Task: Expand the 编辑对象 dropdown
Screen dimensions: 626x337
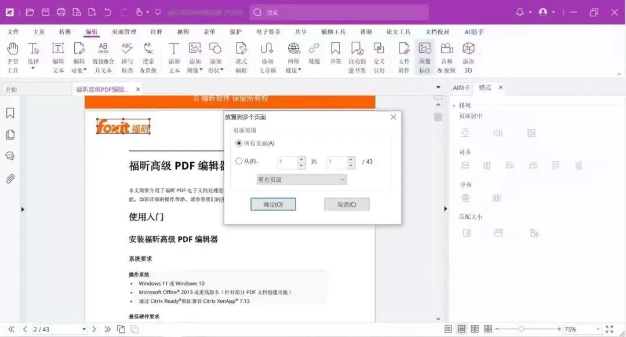Action: click(85, 70)
